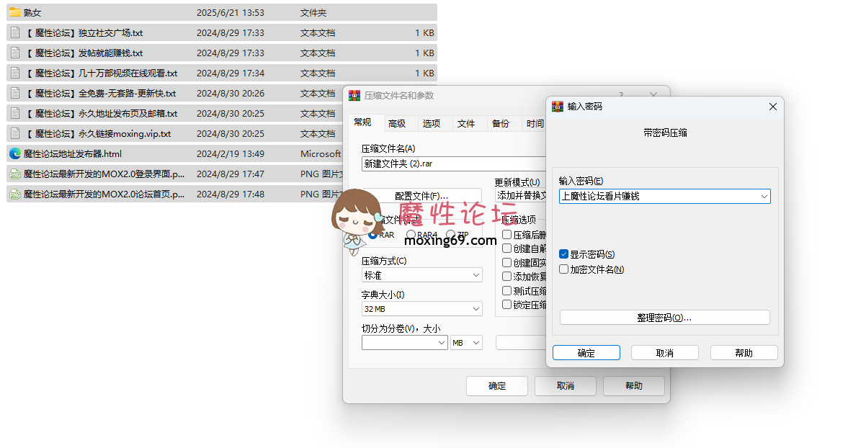Open 字典大小 dropdown showing 32 MB
Viewport: 866px width, 448px height.
coord(422,309)
